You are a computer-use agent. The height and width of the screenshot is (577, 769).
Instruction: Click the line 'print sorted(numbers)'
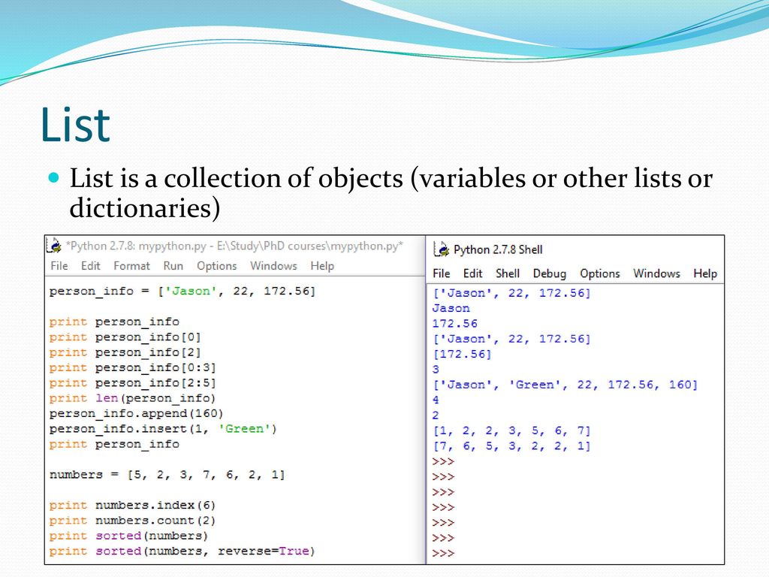click(128, 536)
